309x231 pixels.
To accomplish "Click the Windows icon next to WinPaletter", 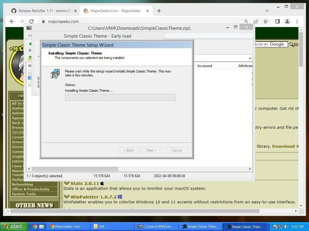I will point(120,197).
